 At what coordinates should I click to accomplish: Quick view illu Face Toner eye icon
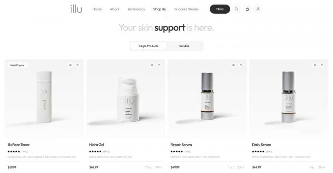[71, 65]
